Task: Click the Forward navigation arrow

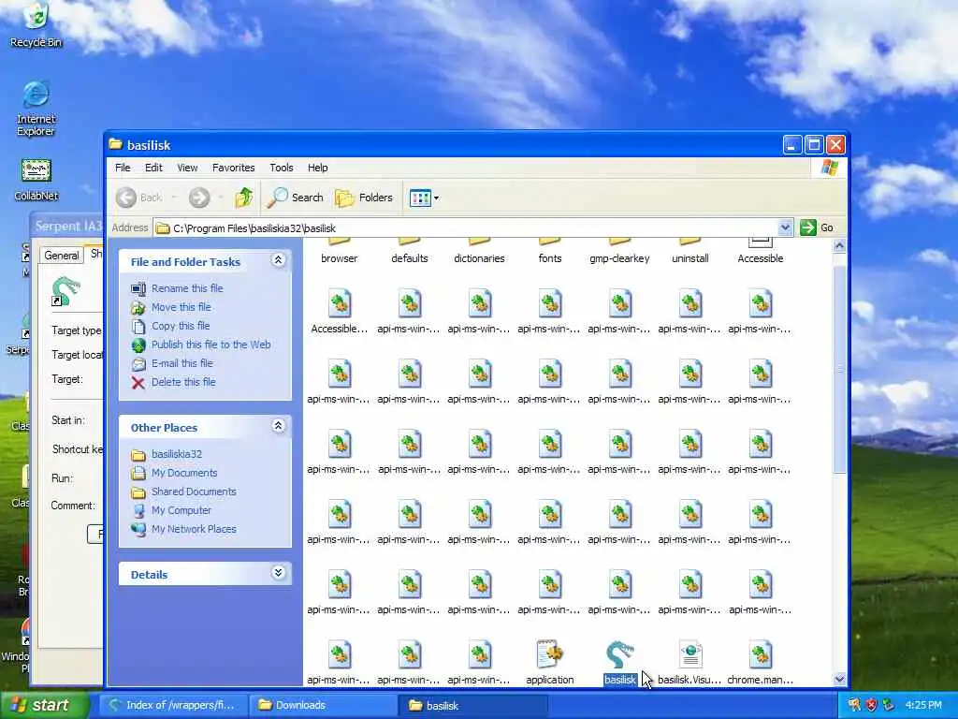Action: 199,198
